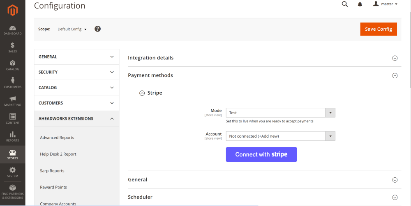Click the Magento logo icon
411x206 pixels.
(13, 10)
